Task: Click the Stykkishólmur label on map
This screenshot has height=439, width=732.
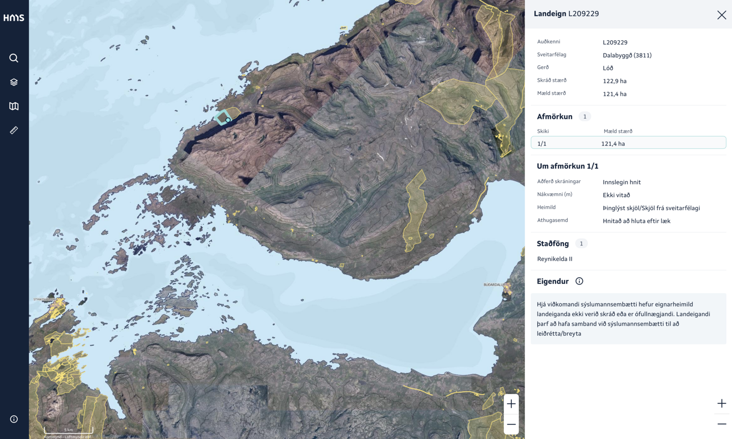Action: (x=44, y=300)
